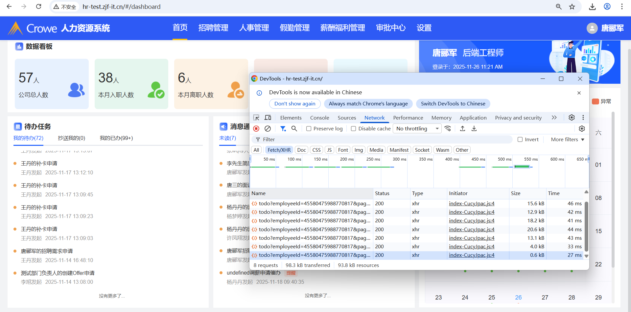
Task: Open the No throttling dropdown
Action: (x=417, y=129)
